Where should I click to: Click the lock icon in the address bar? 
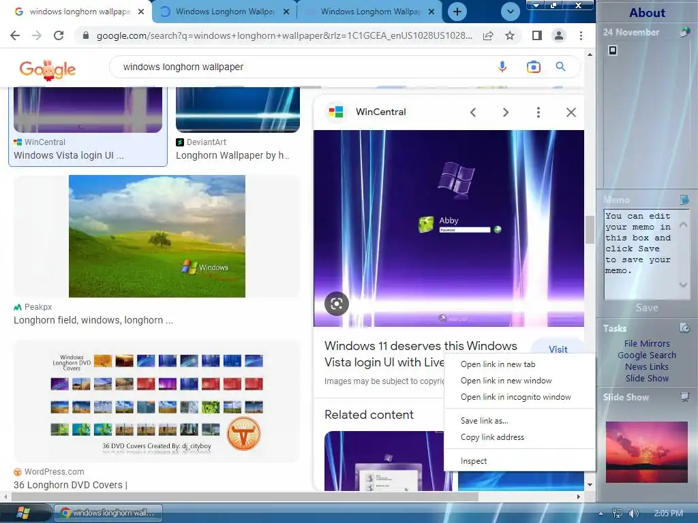click(x=85, y=35)
